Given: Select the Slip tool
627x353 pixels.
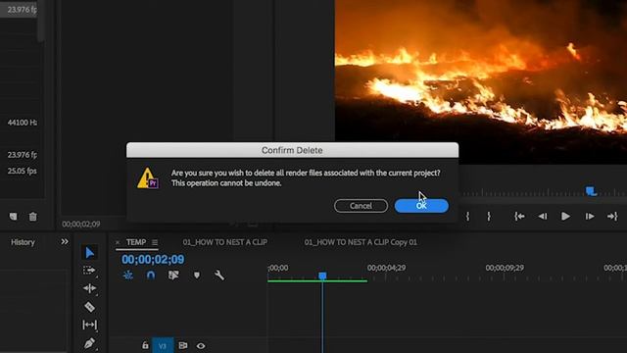Looking at the screenshot, I should click(x=89, y=325).
